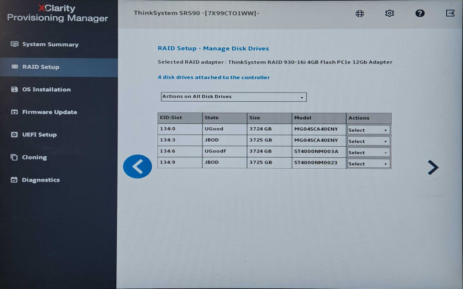Screen dimensions: 463x289
Task: Click '4 disk drives attached to the controller' text
Action: tap(214, 77)
